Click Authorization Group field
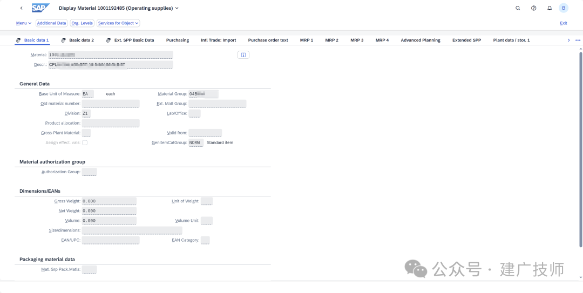 coord(89,172)
